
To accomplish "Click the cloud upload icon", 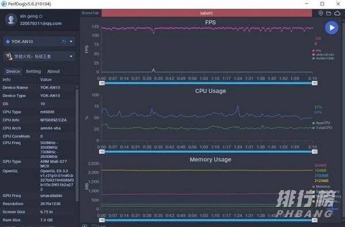I will click(x=338, y=13).
